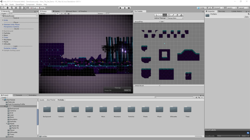The height and width of the screenshot is (140, 250).
Task: Select the Rect transform tool
Action: pyautogui.click(x=20, y=8)
